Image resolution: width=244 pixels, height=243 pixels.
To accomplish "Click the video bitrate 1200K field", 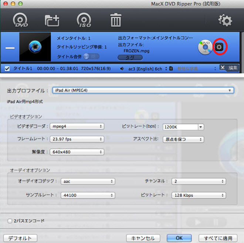I will 180,127.
